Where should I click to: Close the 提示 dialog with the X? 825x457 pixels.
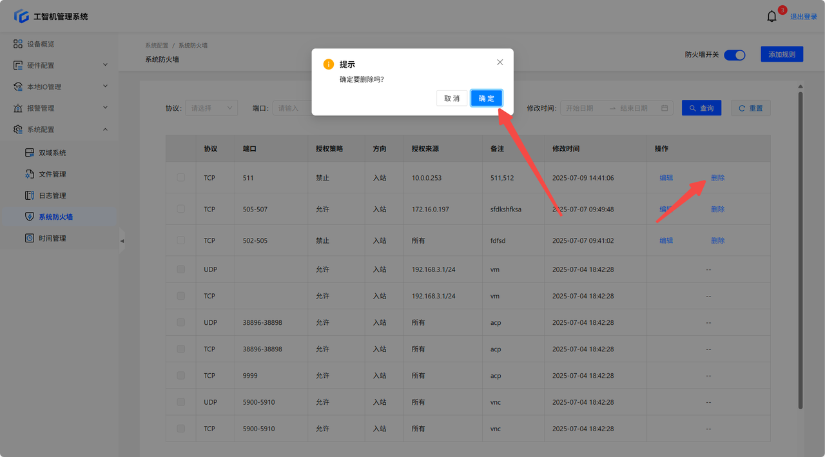(x=500, y=63)
